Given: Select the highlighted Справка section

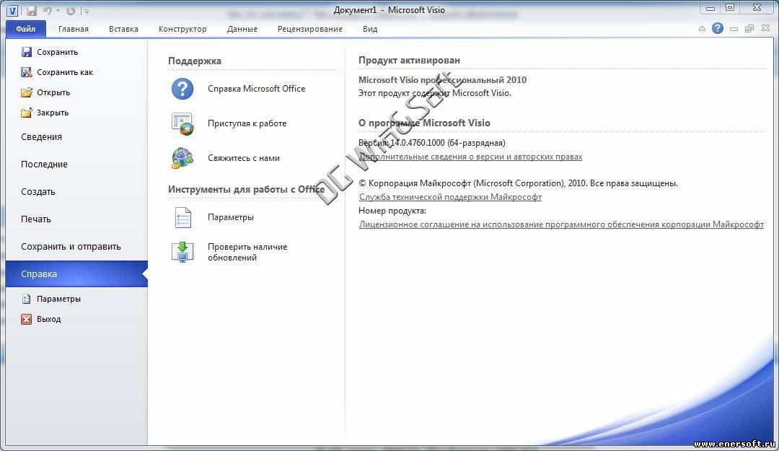Looking at the screenshot, I should coord(76,273).
